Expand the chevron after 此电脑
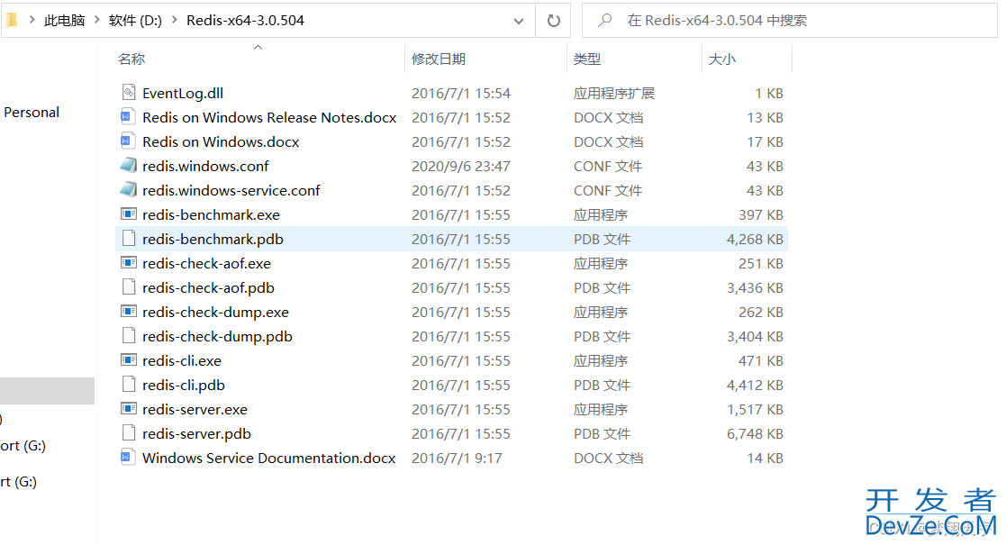This screenshot has height=545, width=1006. 97,20
